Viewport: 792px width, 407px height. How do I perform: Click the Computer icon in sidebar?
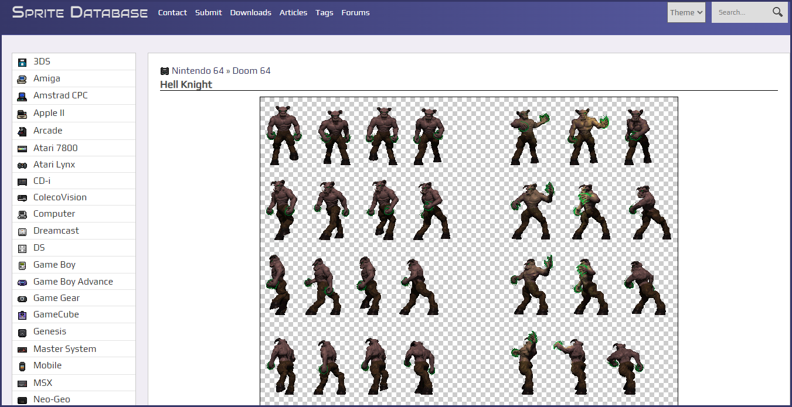click(x=22, y=214)
